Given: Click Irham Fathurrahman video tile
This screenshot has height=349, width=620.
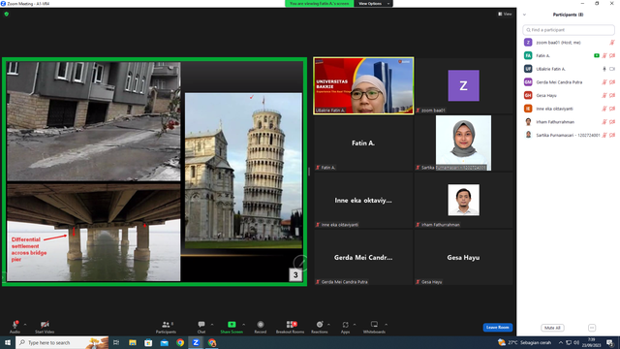Looking at the screenshot, I should click(463, 201).
